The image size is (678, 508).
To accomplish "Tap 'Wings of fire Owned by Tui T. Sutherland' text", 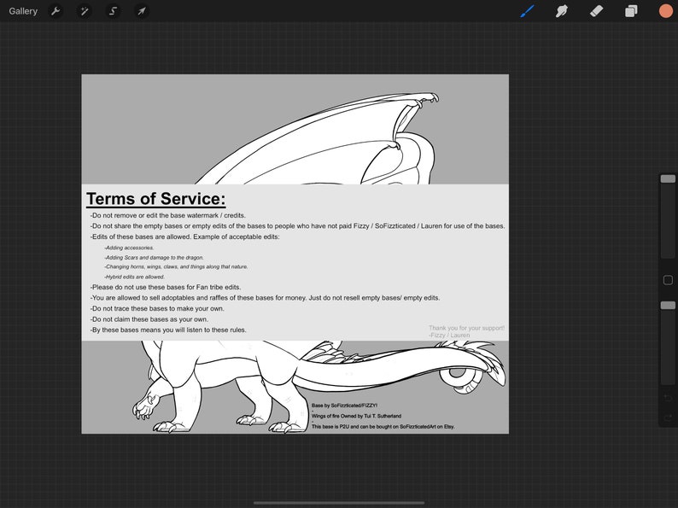I will click(x=356, y=416).
